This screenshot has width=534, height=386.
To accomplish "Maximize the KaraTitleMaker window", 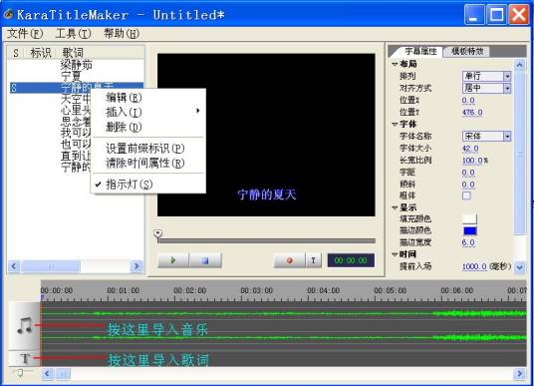I will (496, 15).
